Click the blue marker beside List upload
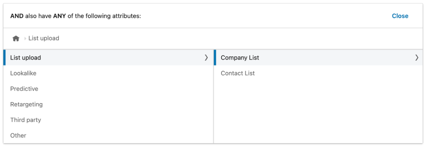Viewport: 429px width, 149px height. (x=4, y=58)
